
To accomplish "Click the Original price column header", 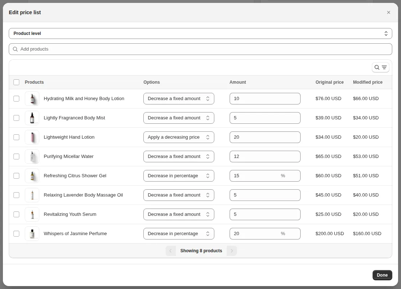I will click(329, 82).
